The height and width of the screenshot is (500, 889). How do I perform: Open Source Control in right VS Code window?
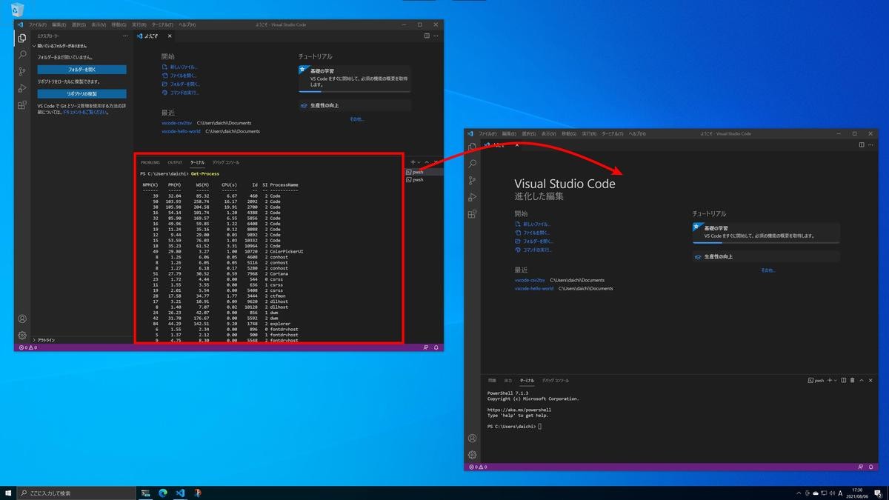[x=473, y=180]
